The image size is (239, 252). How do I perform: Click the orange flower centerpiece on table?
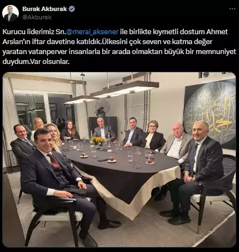98,141
